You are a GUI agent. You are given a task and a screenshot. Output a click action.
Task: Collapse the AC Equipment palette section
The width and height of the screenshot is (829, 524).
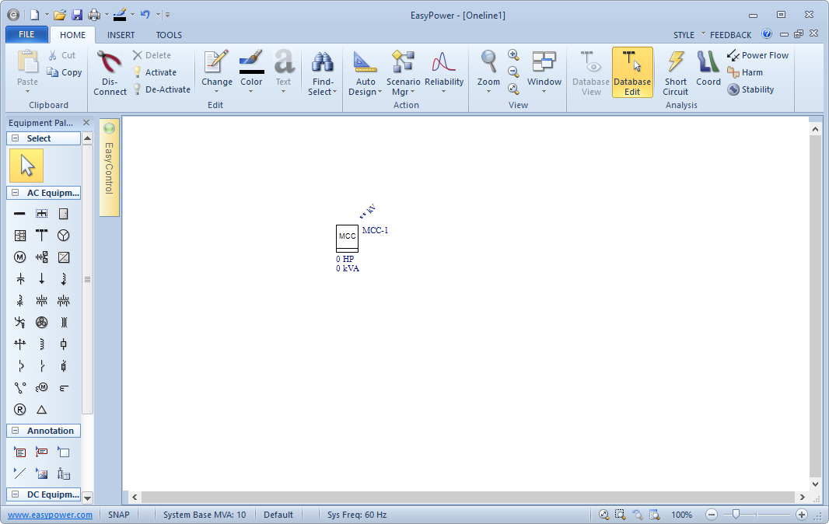[x=16, y=193]
